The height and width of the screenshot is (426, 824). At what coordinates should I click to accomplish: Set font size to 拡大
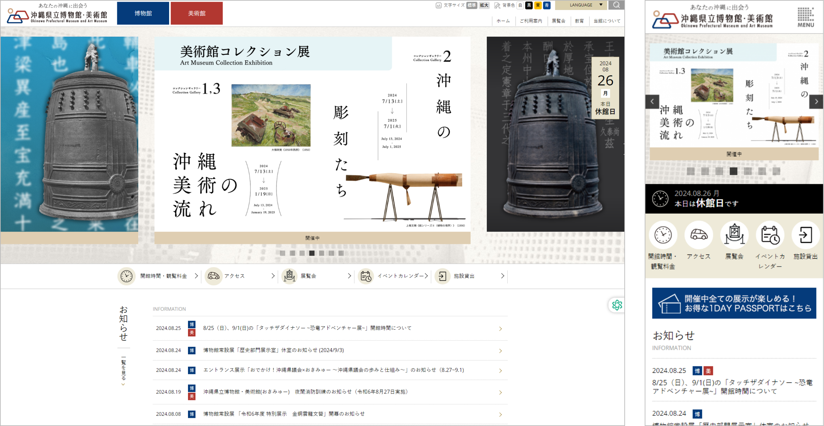(484, 5)
